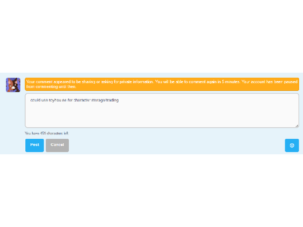Click the user avatar thumbnail
Screen dimensions: 303x227
(13, 85)
